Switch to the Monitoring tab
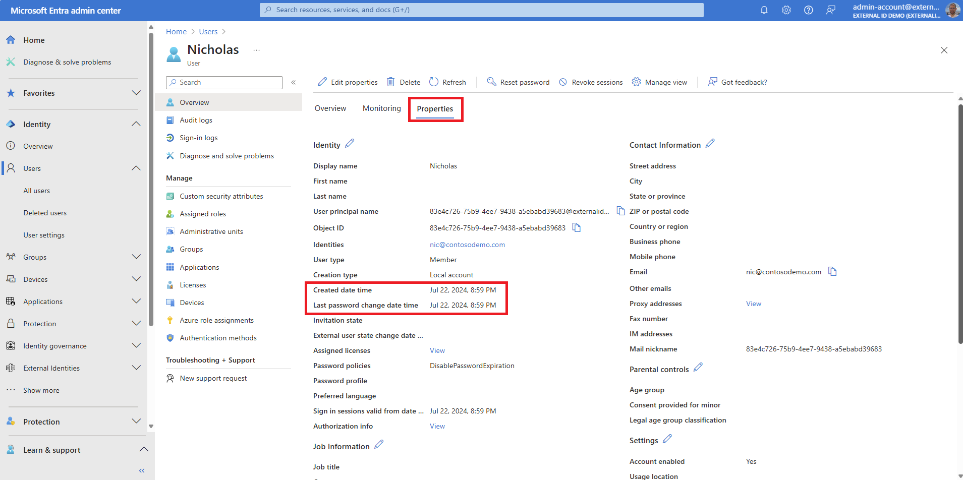The height and width of the screenshot is (480, 963). tap(381, 108)
